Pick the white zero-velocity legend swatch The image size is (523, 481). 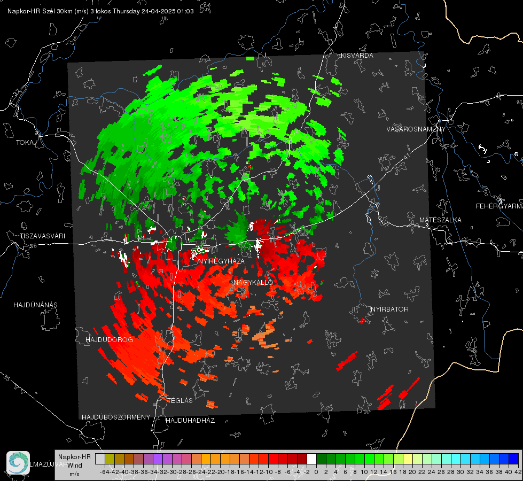[311, 459]
